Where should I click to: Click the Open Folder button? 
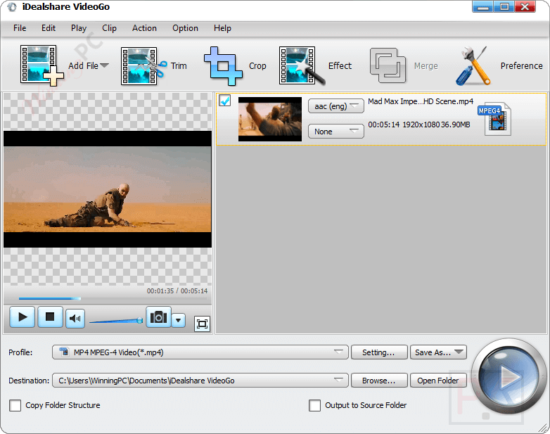pyautogui.click(x=438, y=381)
